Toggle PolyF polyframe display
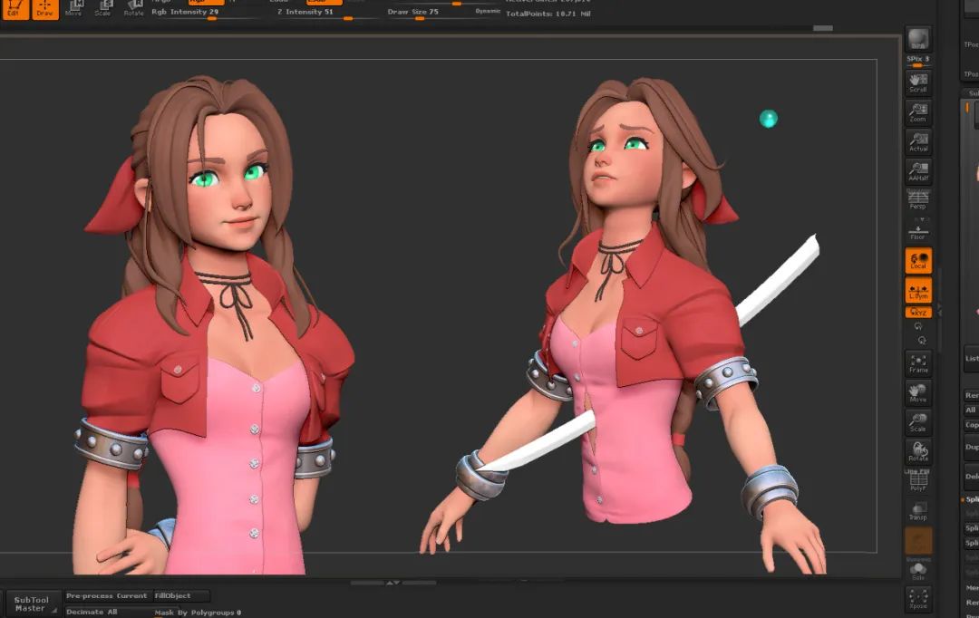979x618 pixels. tap(917, 480)
